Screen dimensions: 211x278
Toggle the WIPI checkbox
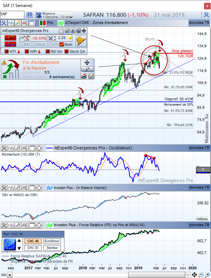click(x=27, y=51)
